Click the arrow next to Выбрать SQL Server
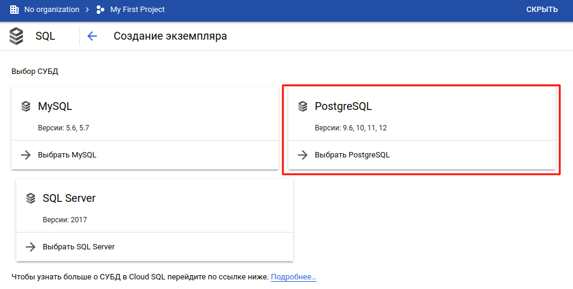573x289 pixels. pyautogui.click(x=31, y=247)
